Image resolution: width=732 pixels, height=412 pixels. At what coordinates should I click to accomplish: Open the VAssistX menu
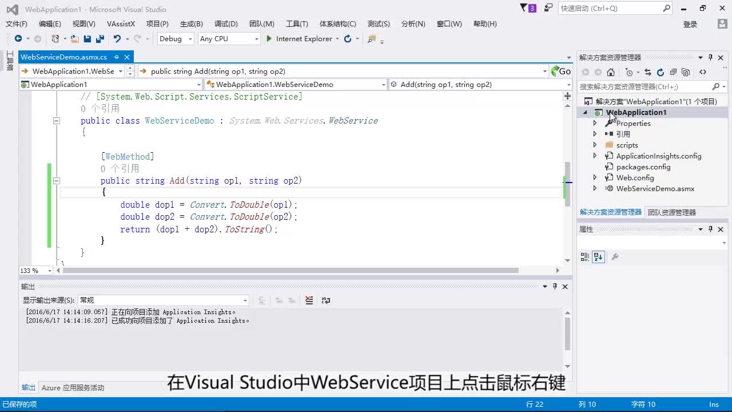(x=121, y=23)
